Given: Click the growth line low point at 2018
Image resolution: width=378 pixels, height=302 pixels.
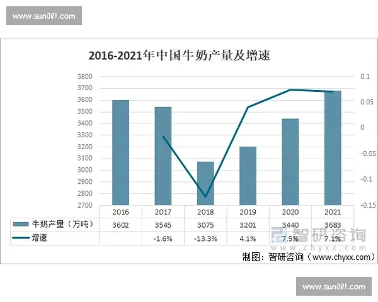Looking at the screenshot, I should point(205,196).
